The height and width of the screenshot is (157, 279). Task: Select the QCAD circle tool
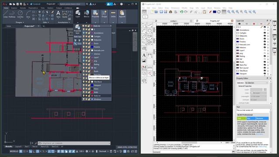click(150, 31)
